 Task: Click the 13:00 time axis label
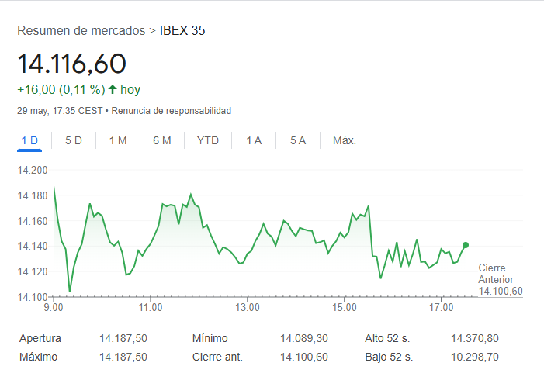pyautogui.click(x=247, y=308)
